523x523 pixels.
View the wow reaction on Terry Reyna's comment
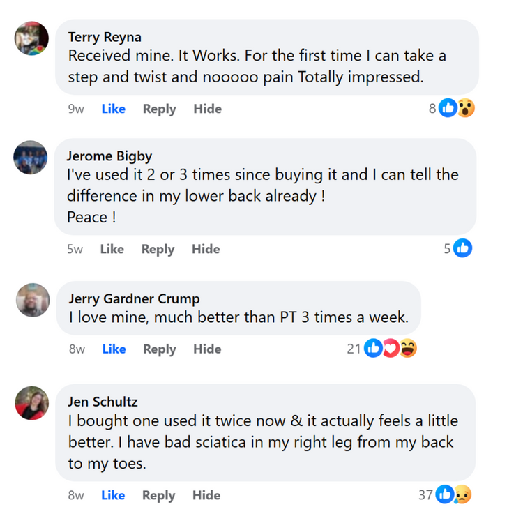click(465, 108)
